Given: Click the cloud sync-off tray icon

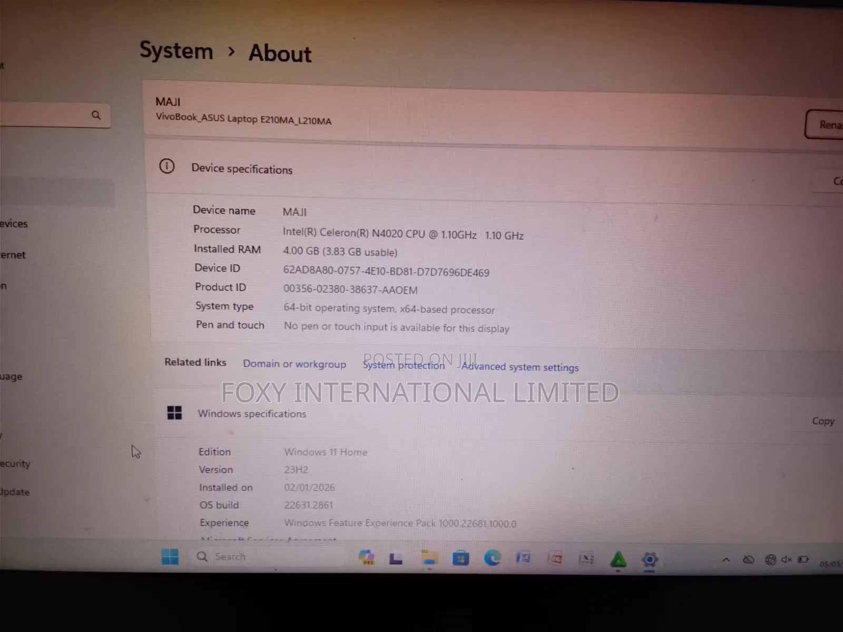Looking at the screenshot, I should (x=748, y=560).
